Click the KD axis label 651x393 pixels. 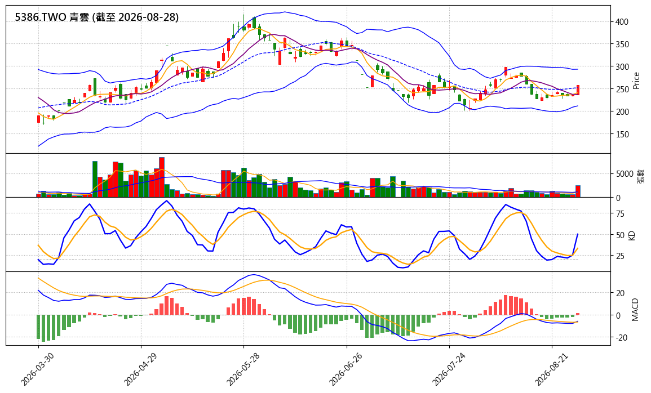(x=632, y=235)
